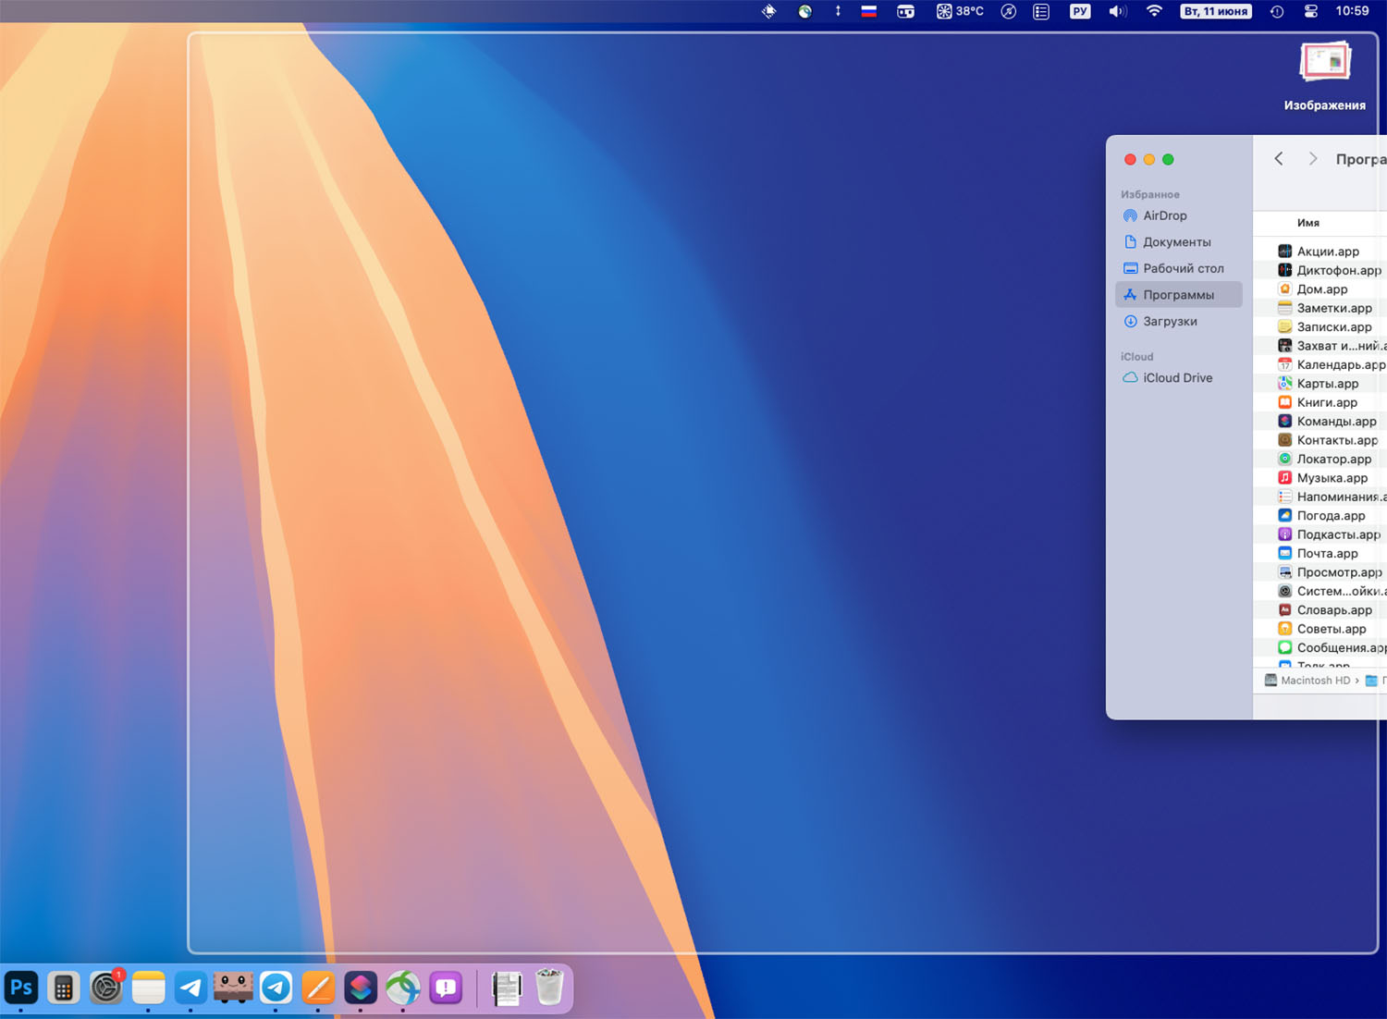The image size is (1387, 1019).
Task: Select AirDrop in the Finder sidebar
Action: pyautogui.click(x=1164, y=215)
